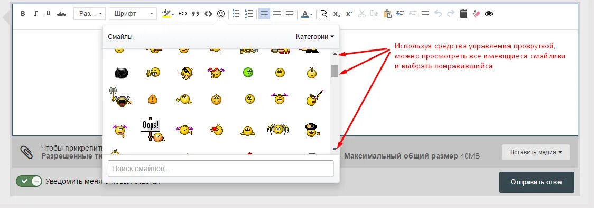This screenshot has width=594, height=208.
Task: Insert a link with the chain icon
Action: [x=183, y=14]
